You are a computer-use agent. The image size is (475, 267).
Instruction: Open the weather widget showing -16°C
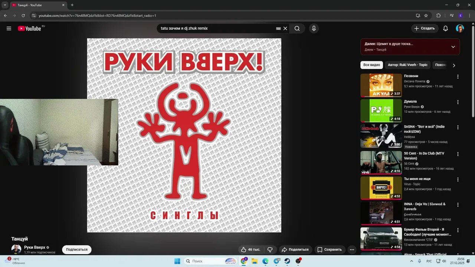coord(15,261)
